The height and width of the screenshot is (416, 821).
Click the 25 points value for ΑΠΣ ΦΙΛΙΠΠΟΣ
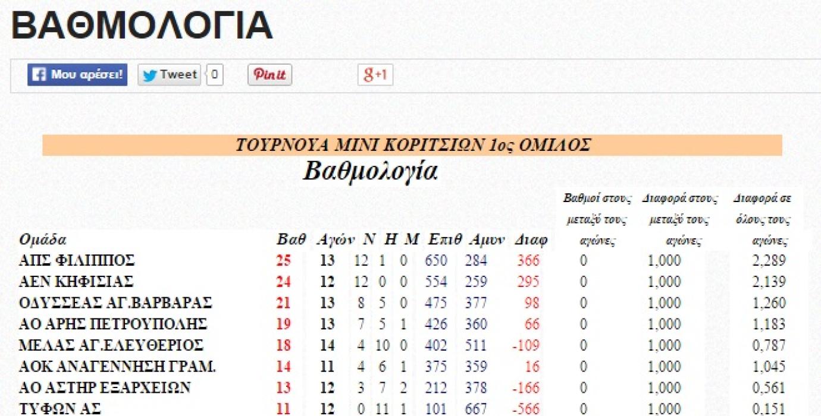point(283,260)
